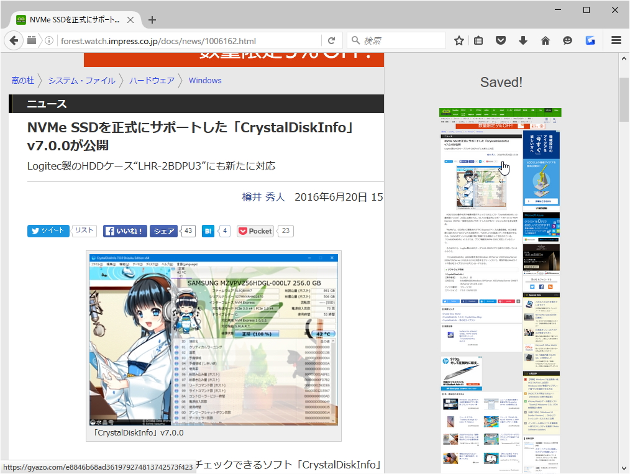Share the article with the ツイート button

pos(48,230)
